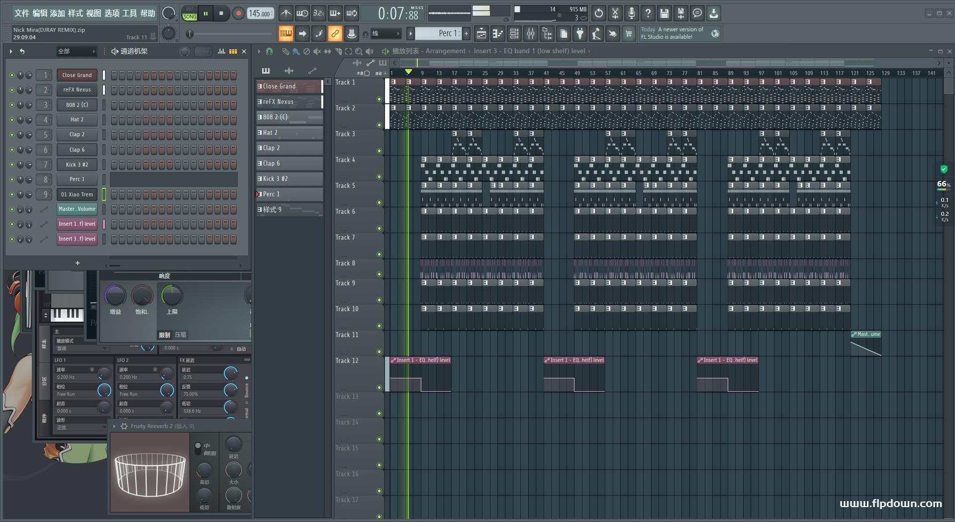The height and width of the screenshot is (522, 955).
Task: Open the audio editor scissors icon
Action: click(615, 13)
